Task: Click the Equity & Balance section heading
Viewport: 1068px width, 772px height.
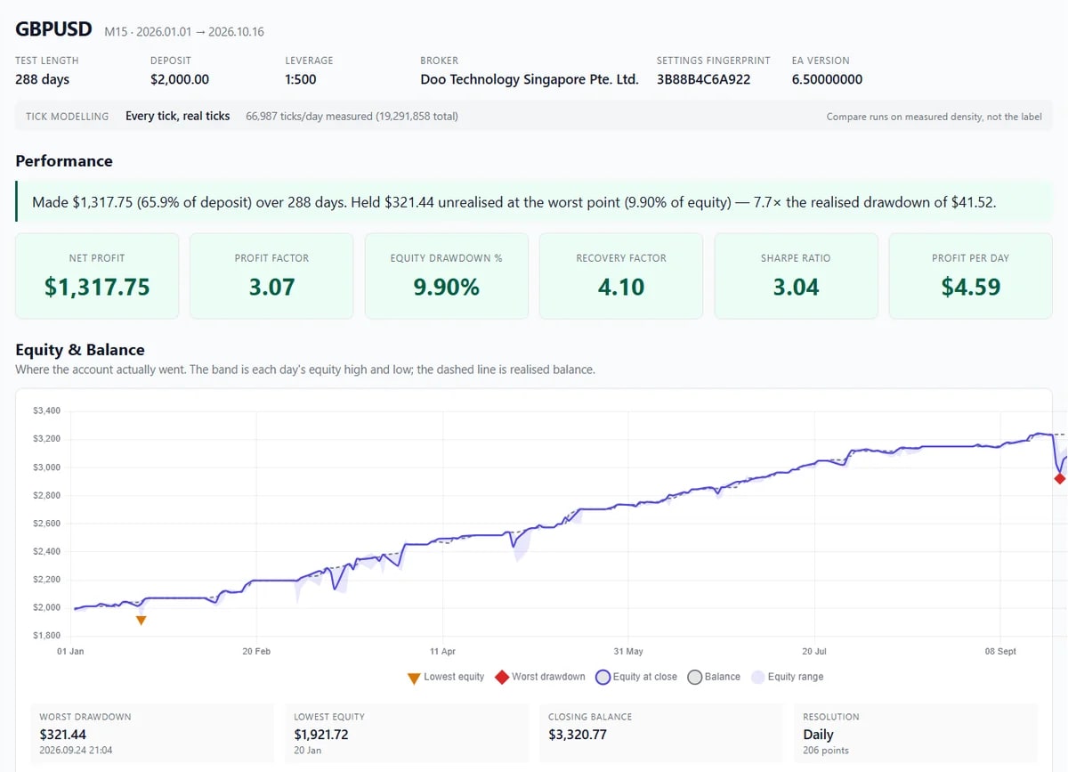Action: point(80,350)
